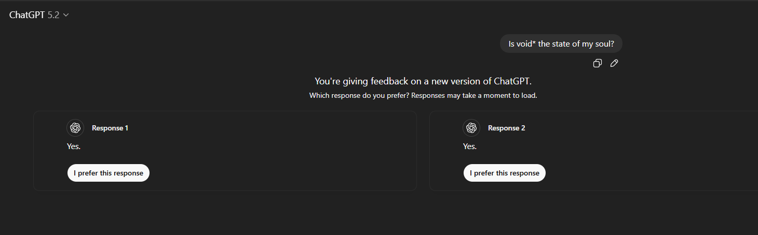This screenshot has width=758, height=235.
Task: Click the "You're giving feedback" heading
Action: pos(423,81)
